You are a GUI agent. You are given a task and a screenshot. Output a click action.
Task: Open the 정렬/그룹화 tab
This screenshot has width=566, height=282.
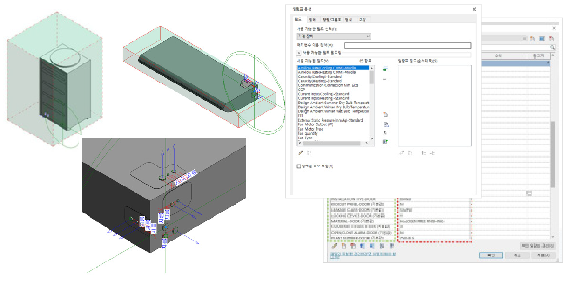(332, 20)
